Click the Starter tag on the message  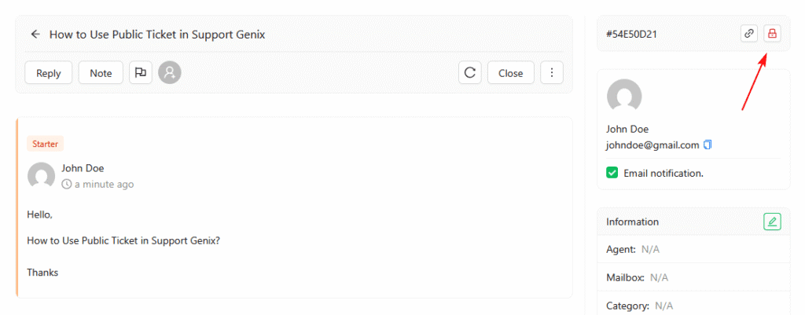coord(45,144)
